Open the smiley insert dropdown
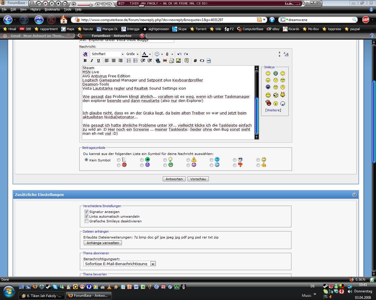The height and width of the screenshot is (300, 376). tap(162, 54)
